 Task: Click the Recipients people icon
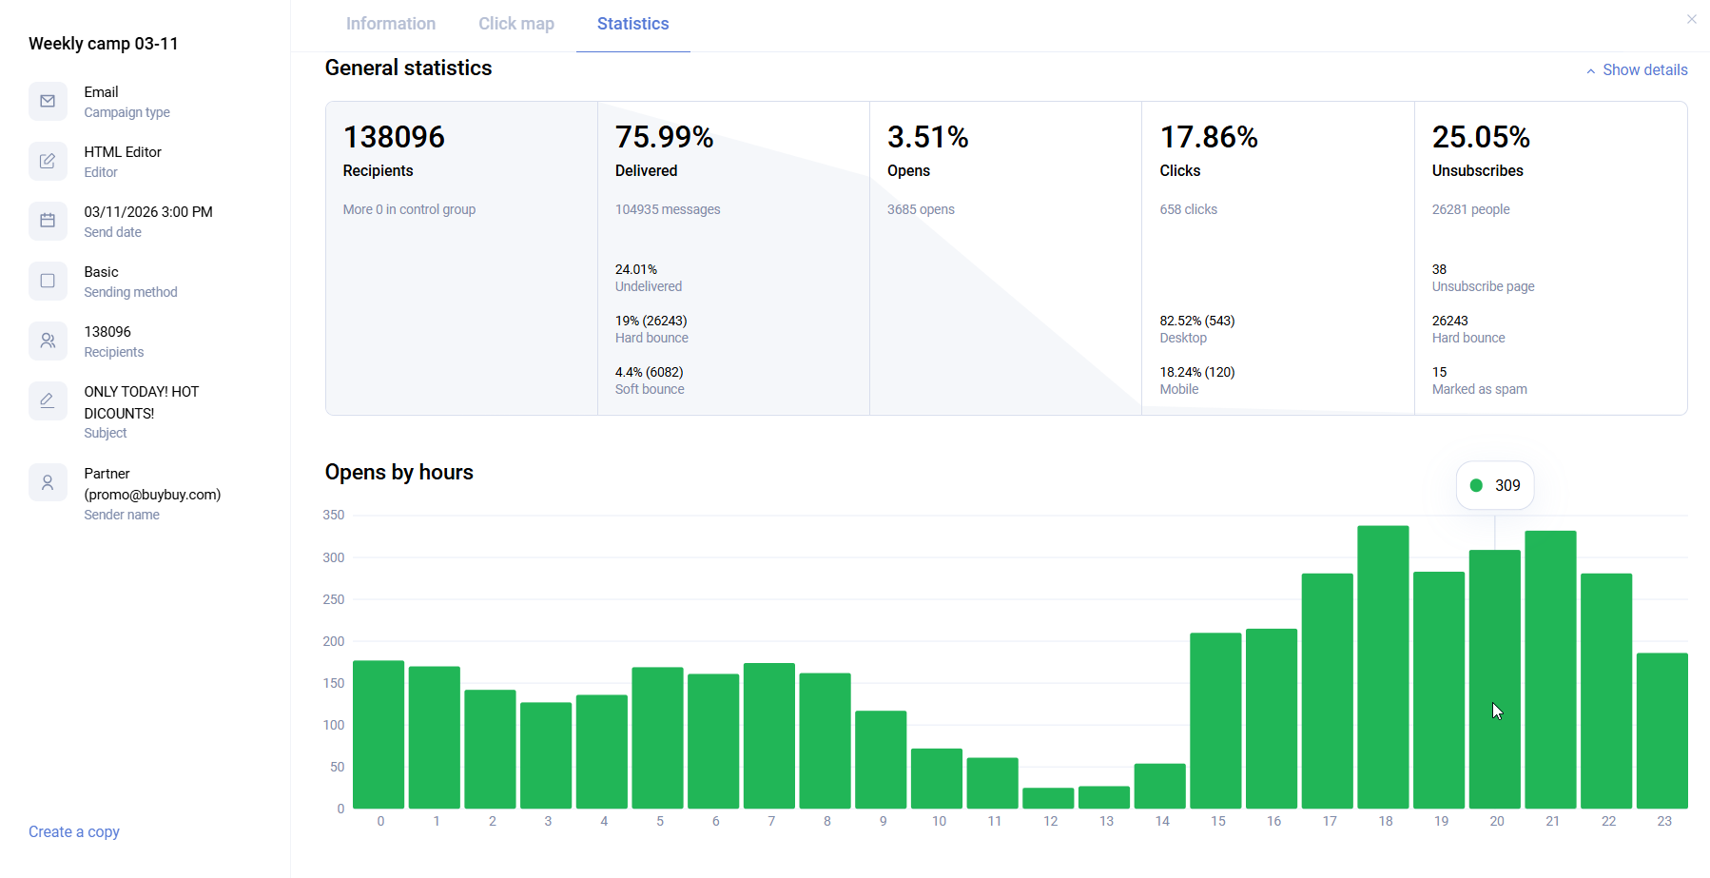pos(48,341)
